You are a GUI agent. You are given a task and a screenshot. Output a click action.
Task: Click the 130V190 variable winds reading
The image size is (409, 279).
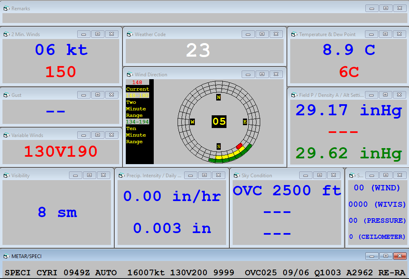click(60, 151)
